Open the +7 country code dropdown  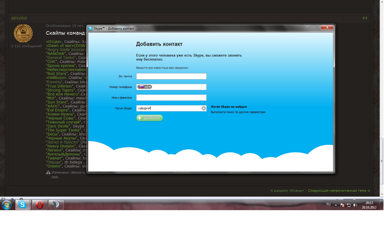pyautogui.click(x=145, y=87)
